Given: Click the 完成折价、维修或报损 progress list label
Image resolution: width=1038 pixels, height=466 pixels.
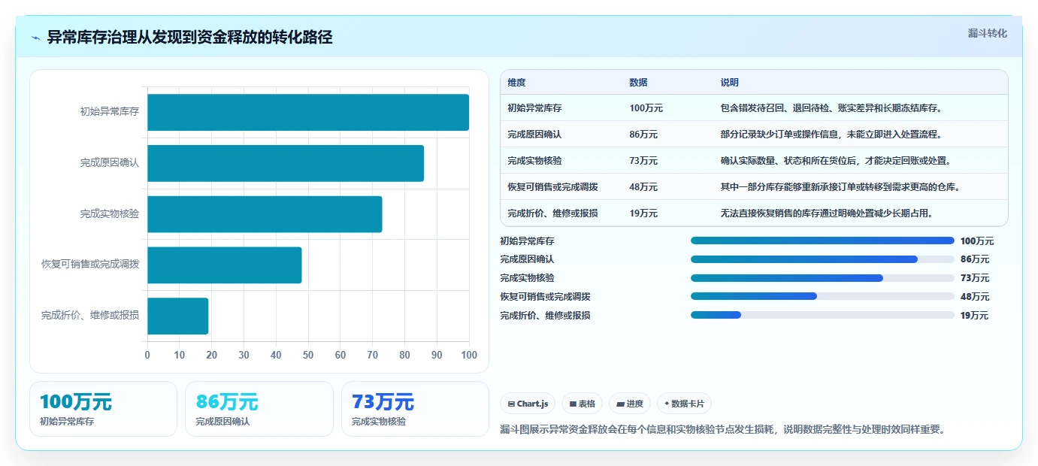Looking at the screenshot, I should [545, 316].
